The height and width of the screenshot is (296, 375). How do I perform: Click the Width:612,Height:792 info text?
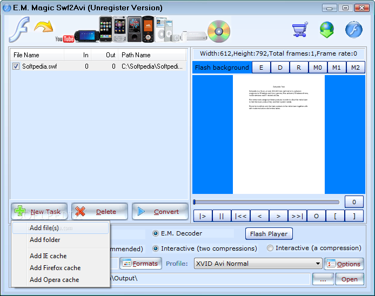click(278, 53)
